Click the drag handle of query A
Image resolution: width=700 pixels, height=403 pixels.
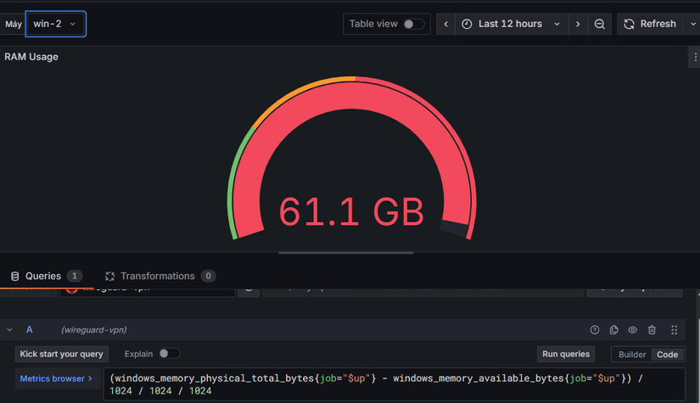pyautogui.click(x=675, y=330)
